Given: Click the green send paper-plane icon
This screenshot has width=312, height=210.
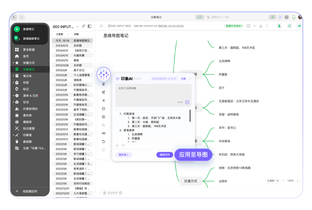Looking at the screenshot, I should (299, 26).
